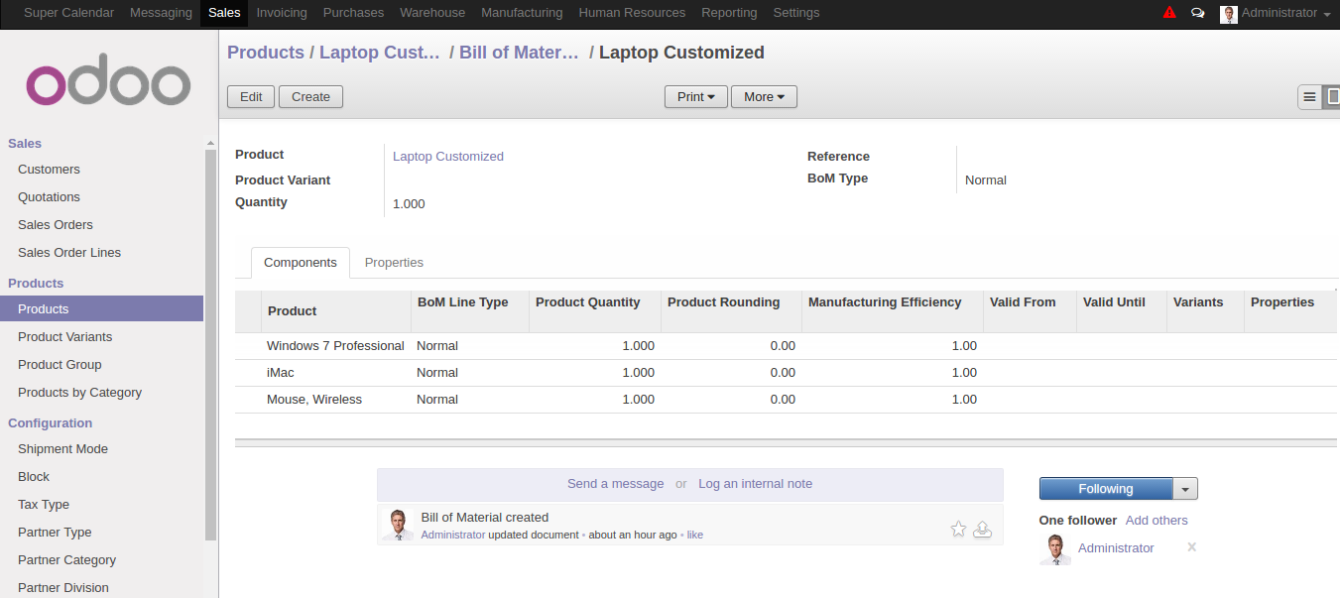Open the Print dropdown
This screenshot has width=1340, height=598.
[696, 96]
